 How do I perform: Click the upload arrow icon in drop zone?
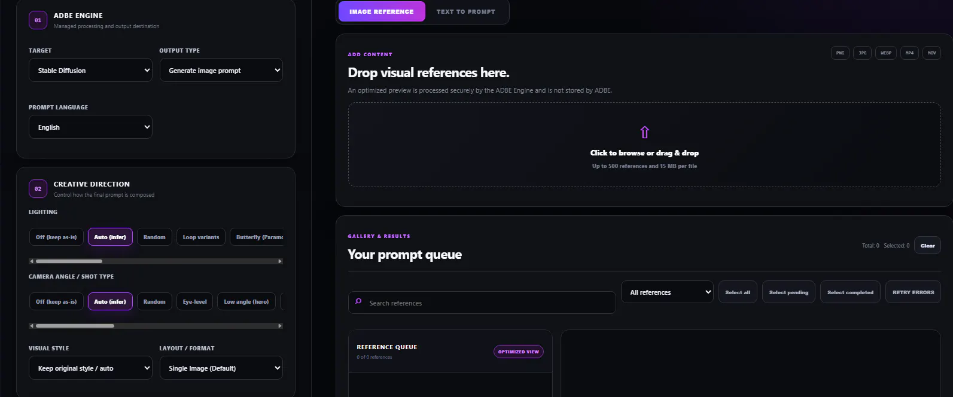pos(644,132)
